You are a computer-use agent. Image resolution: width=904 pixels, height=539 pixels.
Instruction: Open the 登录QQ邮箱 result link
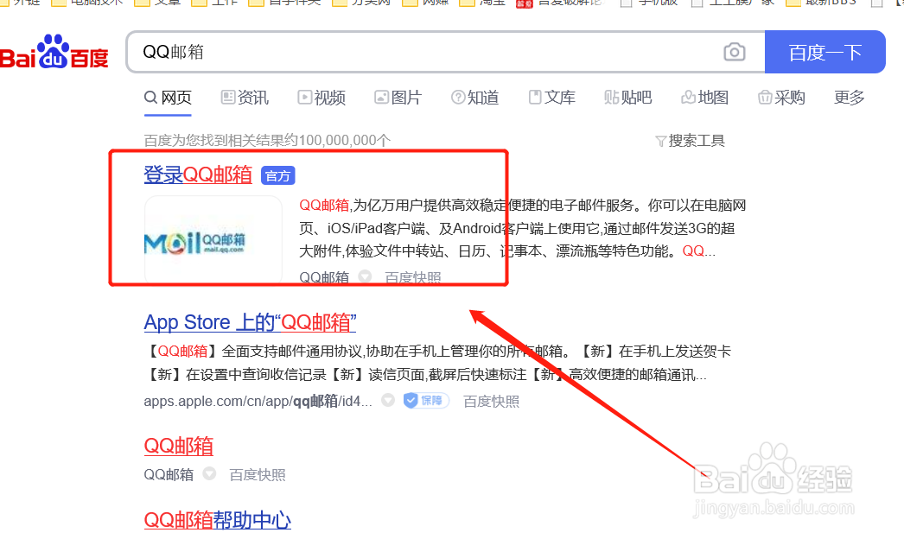(198, 174)
